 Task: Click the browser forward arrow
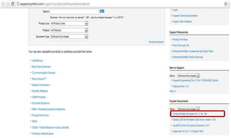coord(8,4)
